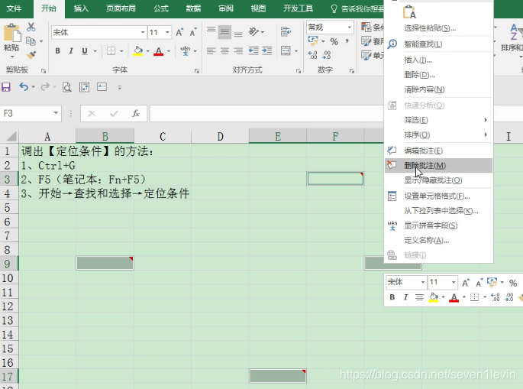The height and width of the screenshot is (389, 523).
Task: Choose 选择性粘贴 in context menu
Action: (x=438, y=28)
